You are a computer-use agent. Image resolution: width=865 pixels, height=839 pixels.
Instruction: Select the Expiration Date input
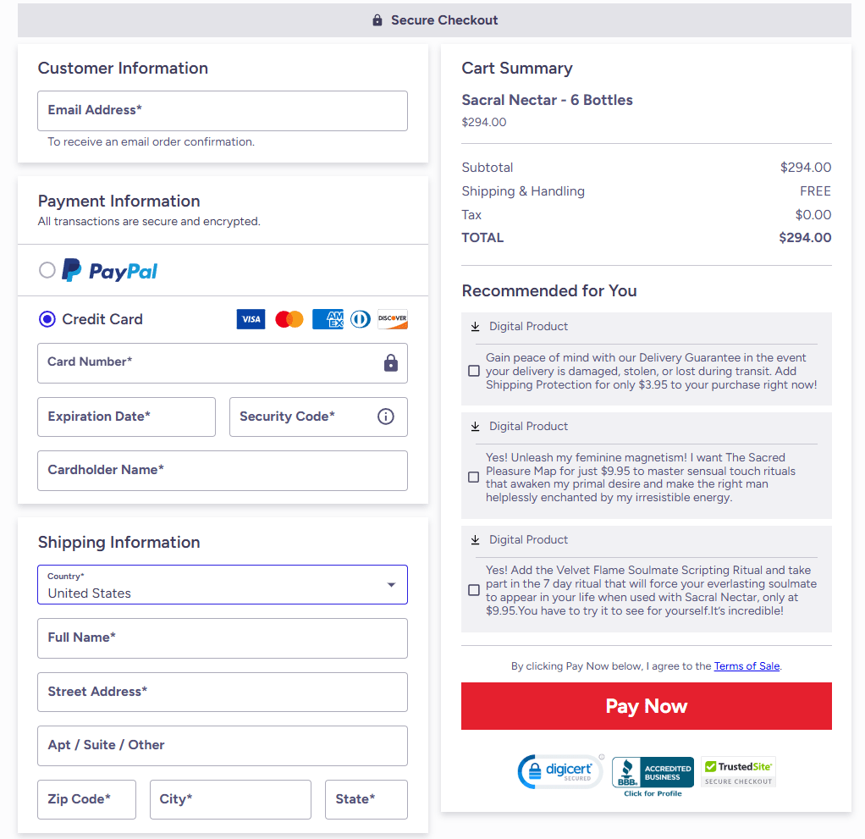coord(126,417)
